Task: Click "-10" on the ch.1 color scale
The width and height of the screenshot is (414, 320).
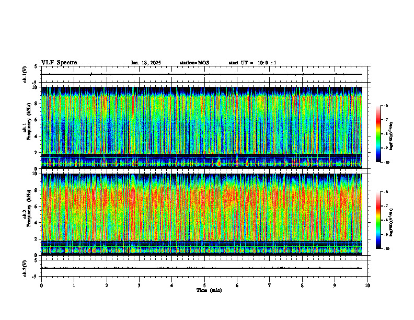Action: (x=386, y=163)
